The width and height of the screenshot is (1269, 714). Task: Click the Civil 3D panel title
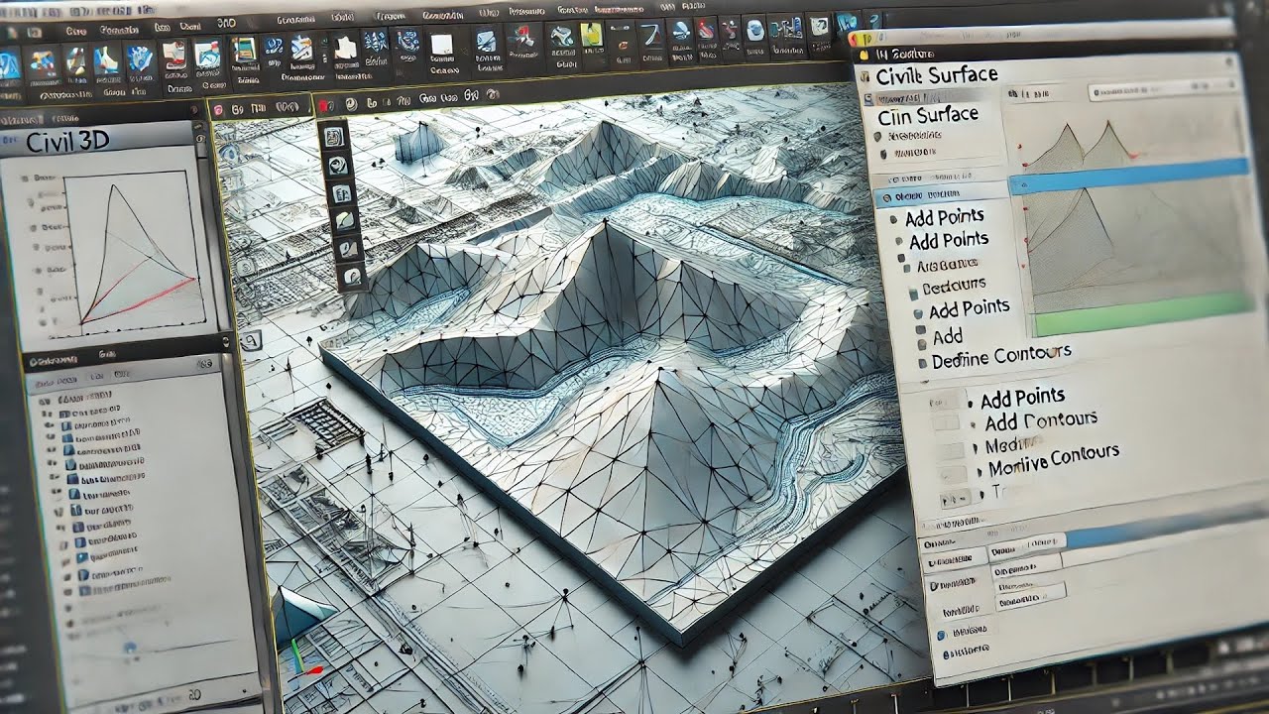[x=67, y=142]
